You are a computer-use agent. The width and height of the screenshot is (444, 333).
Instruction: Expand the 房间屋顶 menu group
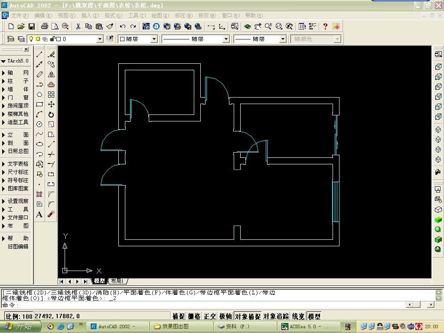[15, 106]
